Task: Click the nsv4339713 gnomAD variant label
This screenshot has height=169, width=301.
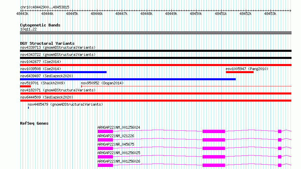Action: (58, 47)
